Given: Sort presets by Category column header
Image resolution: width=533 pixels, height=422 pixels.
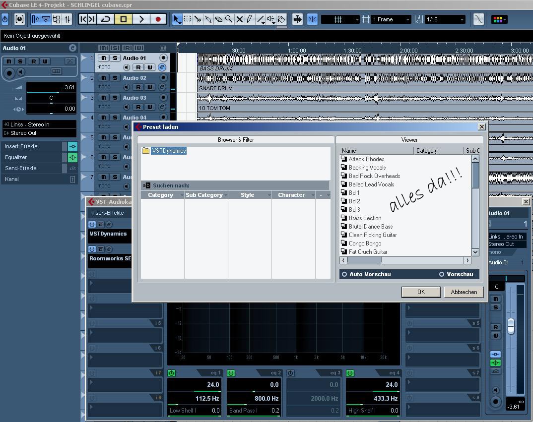Looking at the screenshot, I should point(438,151).
